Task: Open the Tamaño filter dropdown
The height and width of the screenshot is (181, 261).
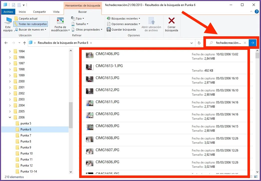Action: tap(80, 24)
